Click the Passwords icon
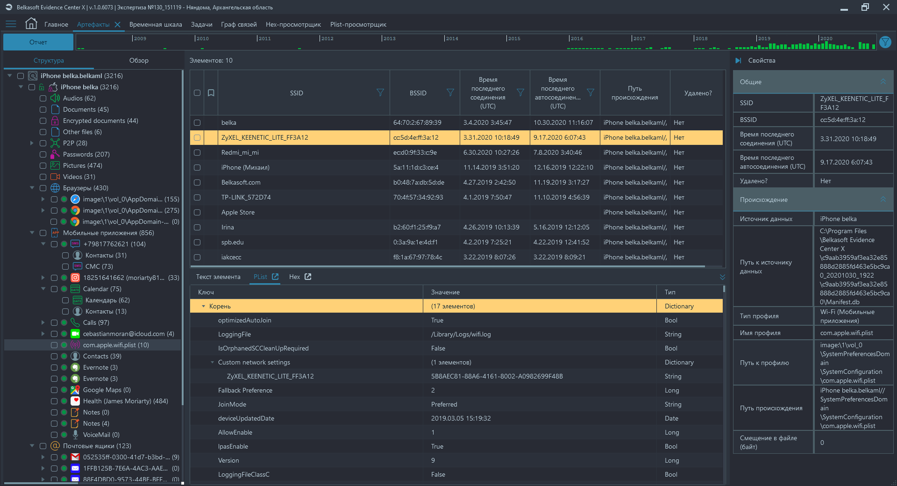897x486 pixels. [55, 154]
